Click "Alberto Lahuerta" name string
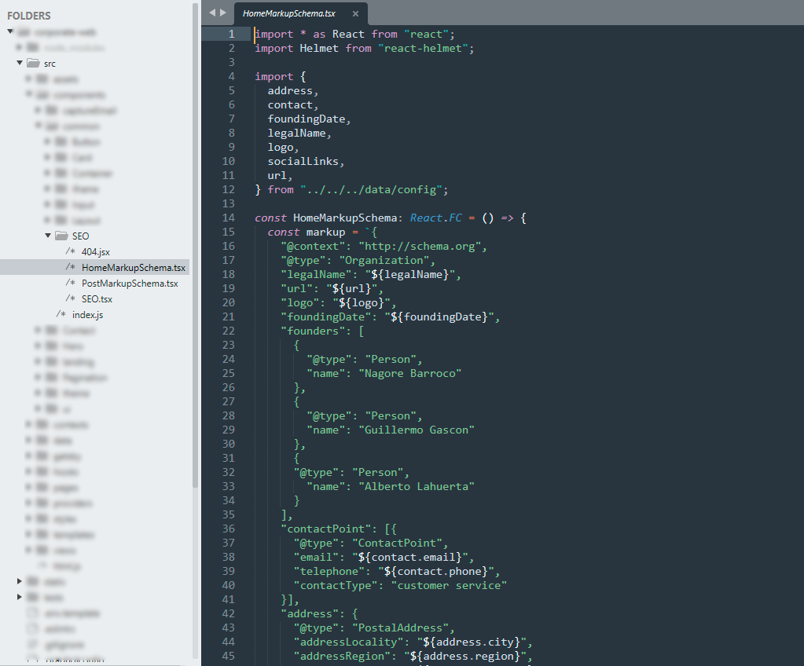 pyautogui.click(x=417, y=486)
